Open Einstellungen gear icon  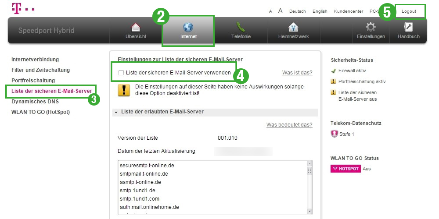click(x=371, y=28)
